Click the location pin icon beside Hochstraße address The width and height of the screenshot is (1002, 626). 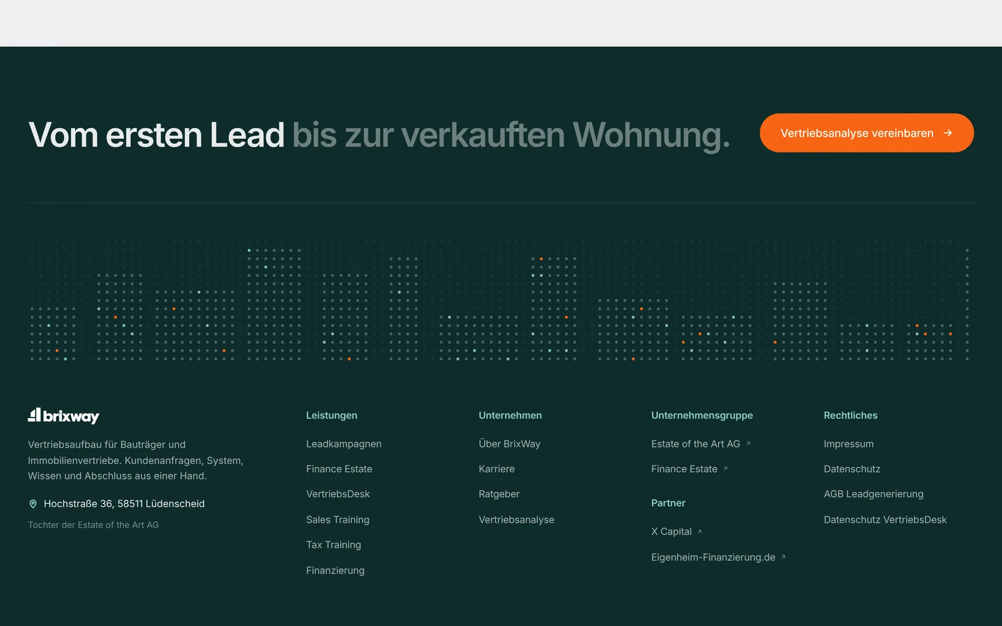coord(33,504)
